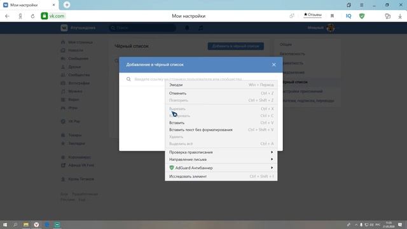Click the VK logo in header
The image size is (407, 229).
click(x=64, y=28)
